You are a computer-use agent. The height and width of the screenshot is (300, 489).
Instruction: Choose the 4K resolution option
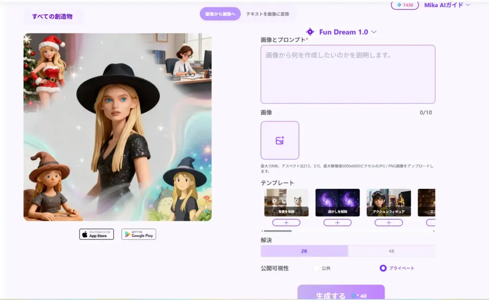(391, 251)
